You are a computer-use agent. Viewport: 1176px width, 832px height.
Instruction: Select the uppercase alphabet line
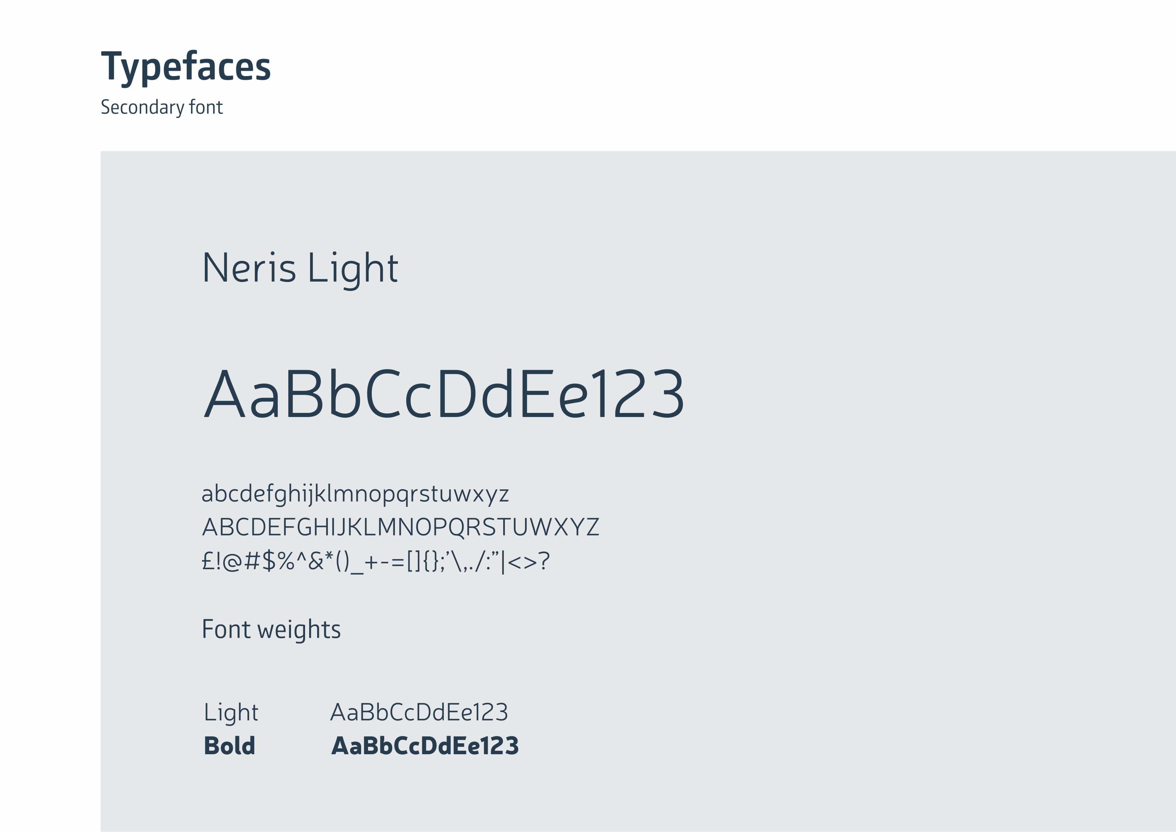tap(401, 527)
